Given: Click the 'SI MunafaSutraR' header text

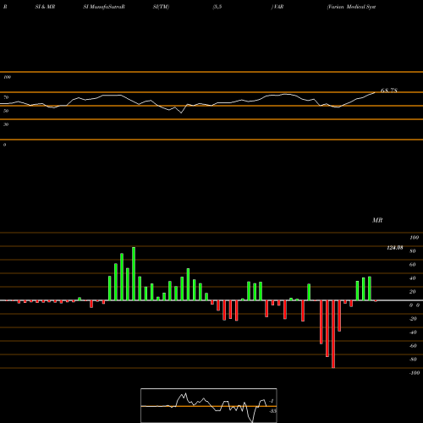Looking at the screenshot, I should click(x=104, y=7).
